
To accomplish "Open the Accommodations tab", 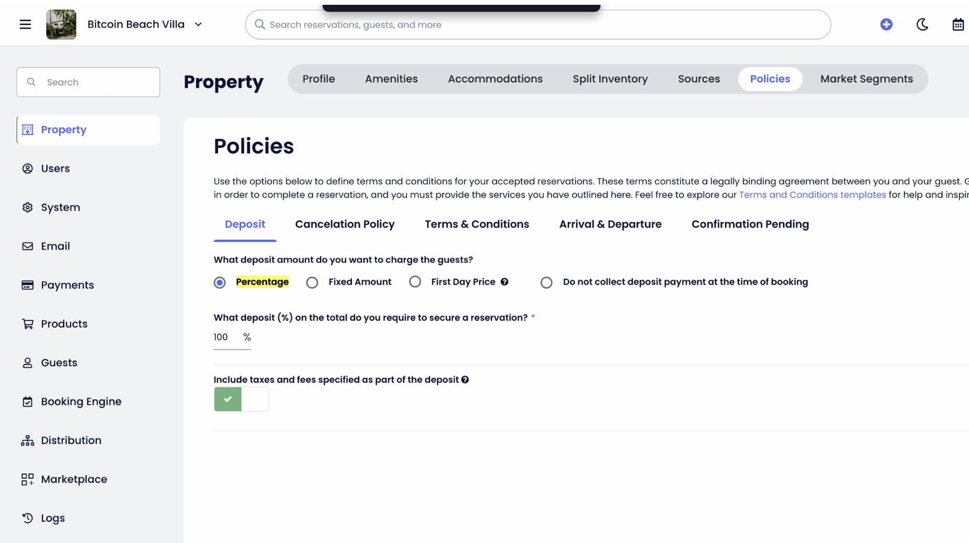I will click(495, 79).
